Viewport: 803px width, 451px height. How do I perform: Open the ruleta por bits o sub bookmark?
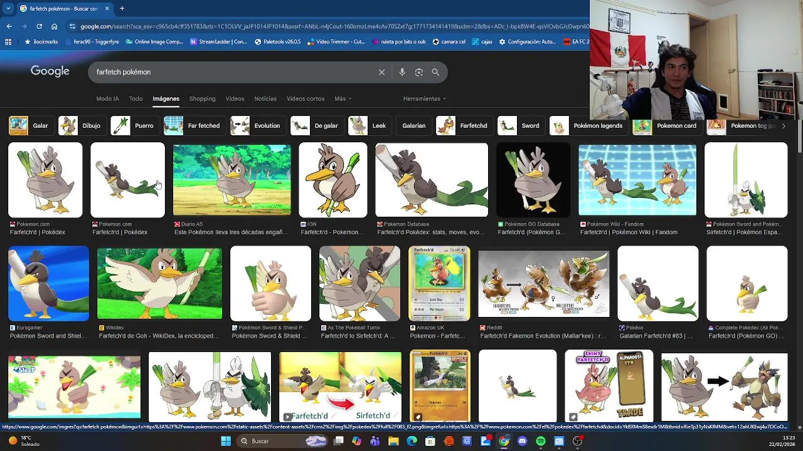point(398,42)
